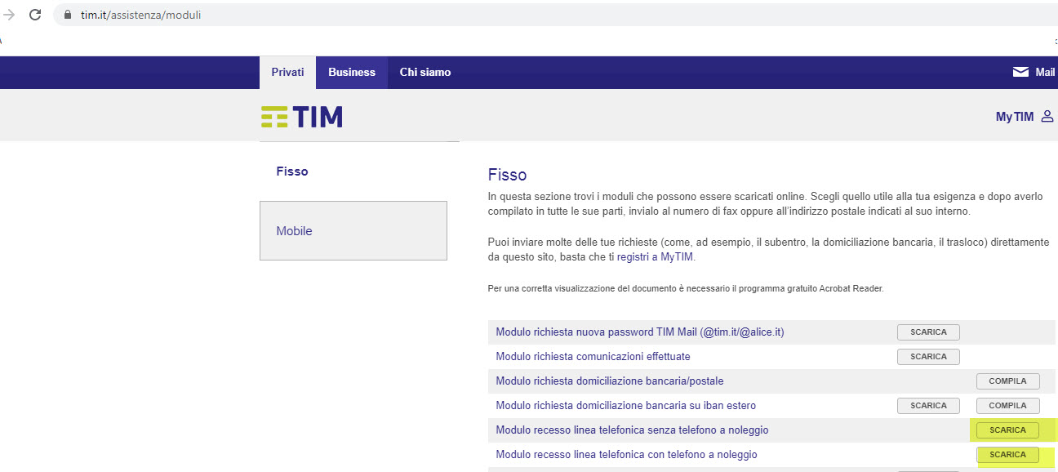Click SCARICA for recesso con telefono a noleggio
The height and width of the screenshot is (472, 1058).
pyautogui.click(x=1007, y=455)
